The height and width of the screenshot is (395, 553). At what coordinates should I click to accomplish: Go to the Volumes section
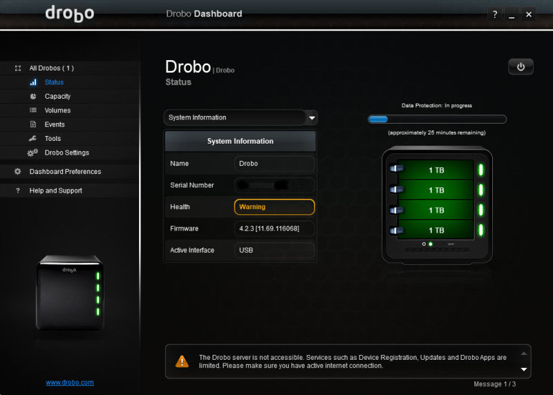(x=57, y=110)
